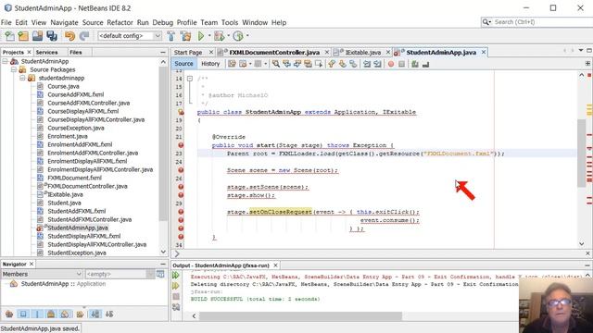Viewport: 593px width, 333px height.
Task: Open the Navigate menu
Action: [x=64, y=22]
